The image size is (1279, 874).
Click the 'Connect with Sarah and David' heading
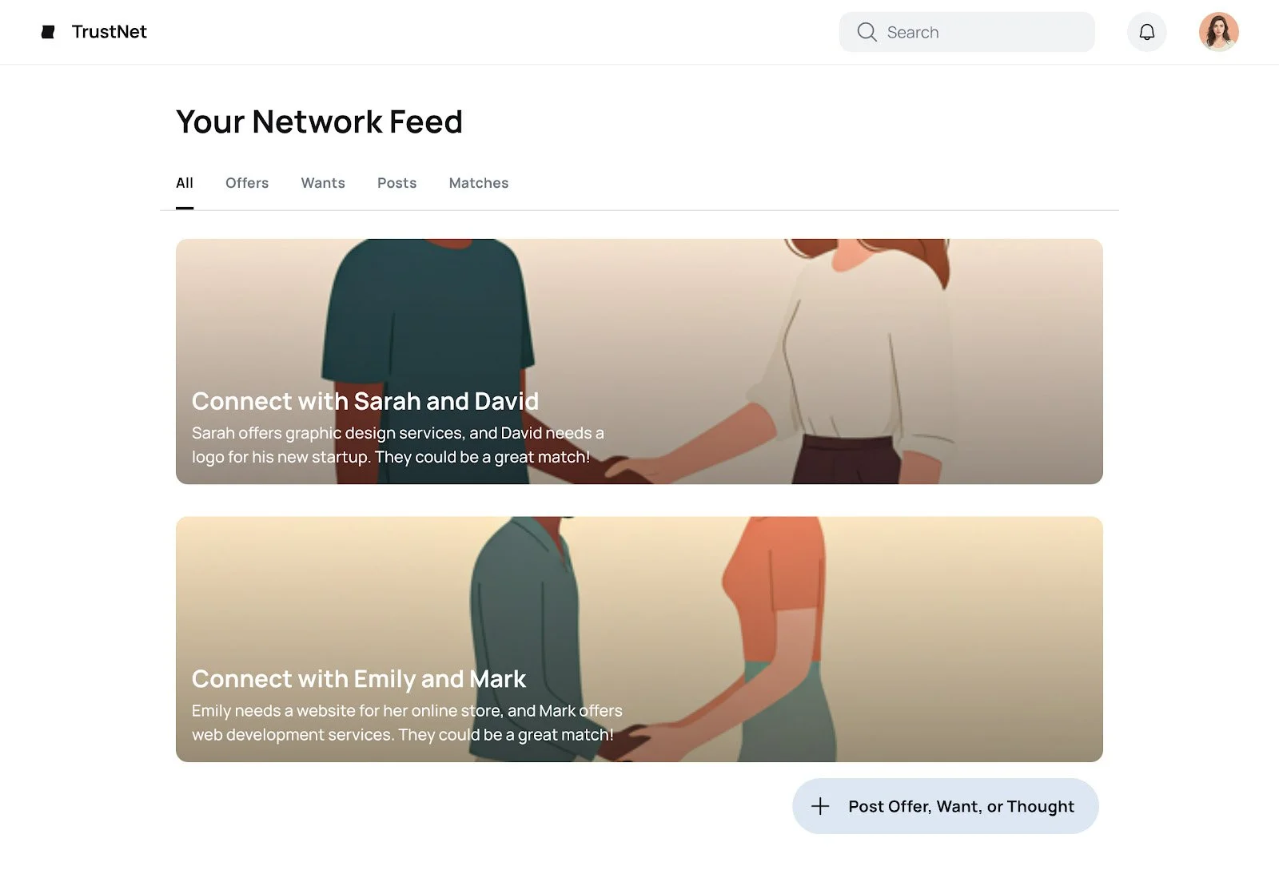(x=365, y=401)
